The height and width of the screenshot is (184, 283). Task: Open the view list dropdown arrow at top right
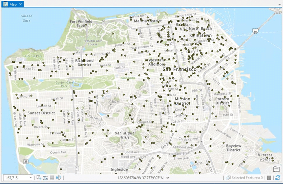[x=279, y=5]
